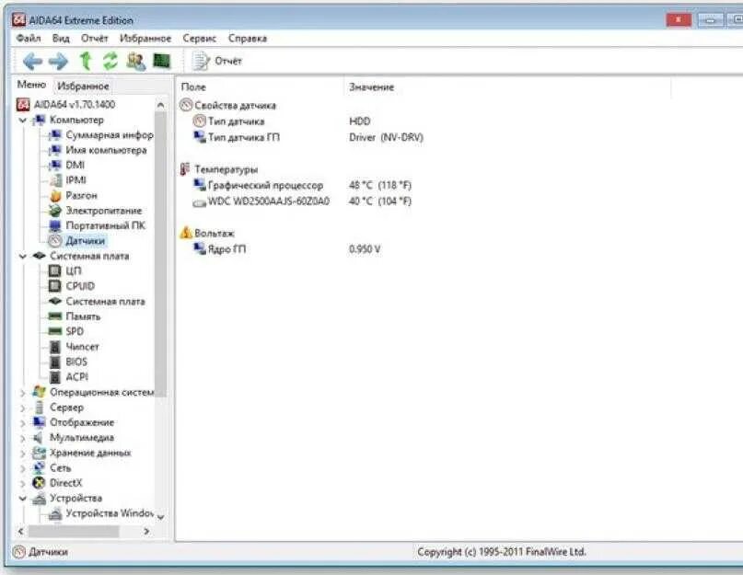Switch to the Избранное tab in sidebar
Screen dimensions: 743x575
point(83,86)
